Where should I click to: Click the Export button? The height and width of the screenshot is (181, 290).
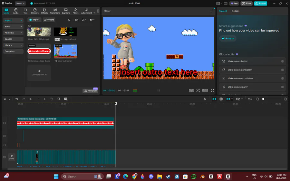pos(260,3)
